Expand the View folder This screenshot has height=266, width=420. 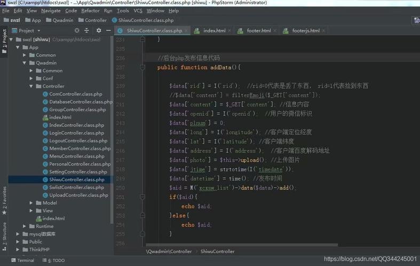coord(31,211)
